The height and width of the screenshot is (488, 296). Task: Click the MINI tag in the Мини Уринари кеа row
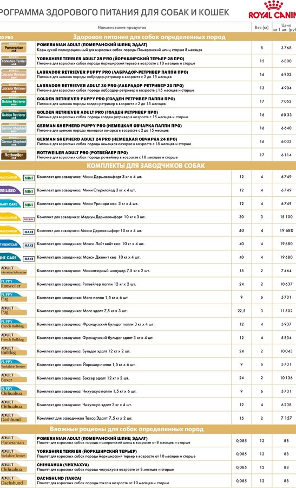[29, 205]
